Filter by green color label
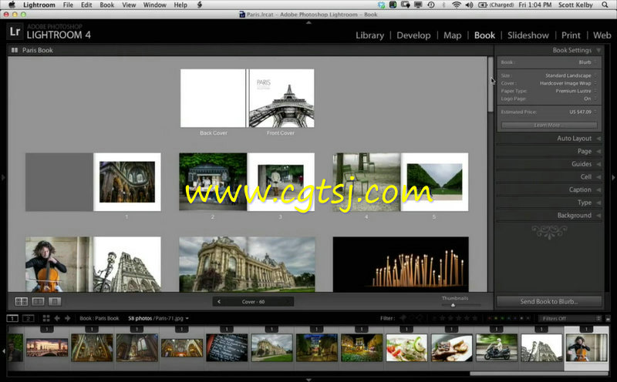The width and height of the screenshot is (617, 382). (502, 318)
